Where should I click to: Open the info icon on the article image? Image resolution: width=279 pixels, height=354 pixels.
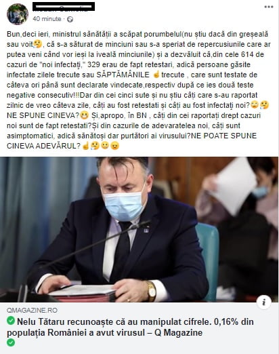click(264, 302)
